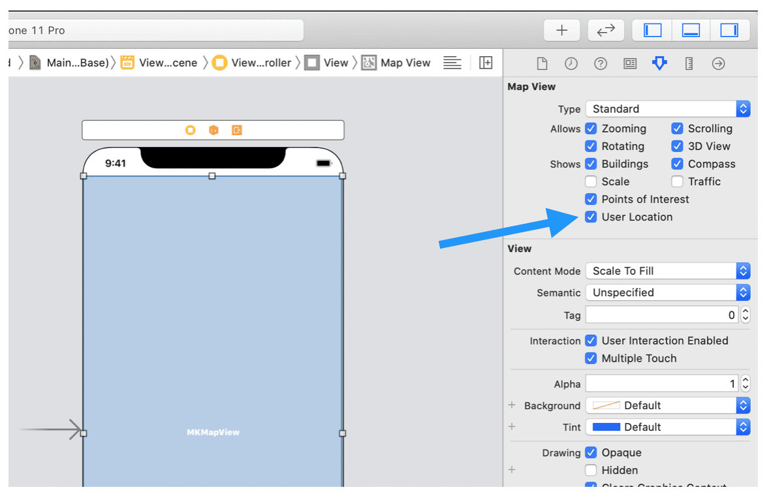Select the First Responder dock icon
The width and height of the screenshot is (769, 496).
213,130
